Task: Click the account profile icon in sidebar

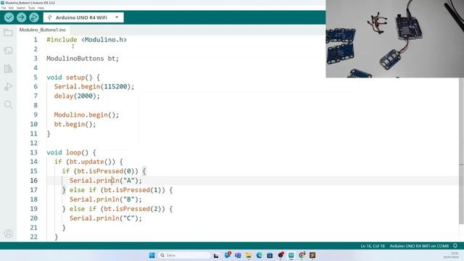Action: click(x=8, y=233)
